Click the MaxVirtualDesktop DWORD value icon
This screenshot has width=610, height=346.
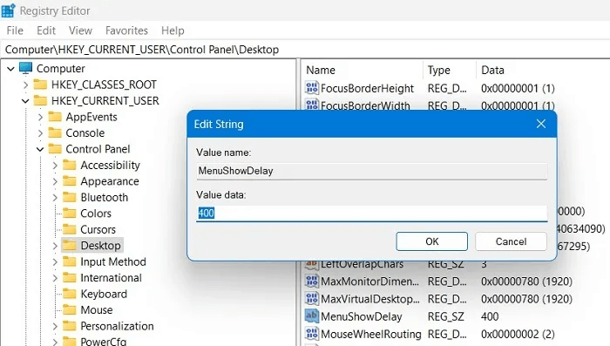pyautogui.click(x=312, y=299)
